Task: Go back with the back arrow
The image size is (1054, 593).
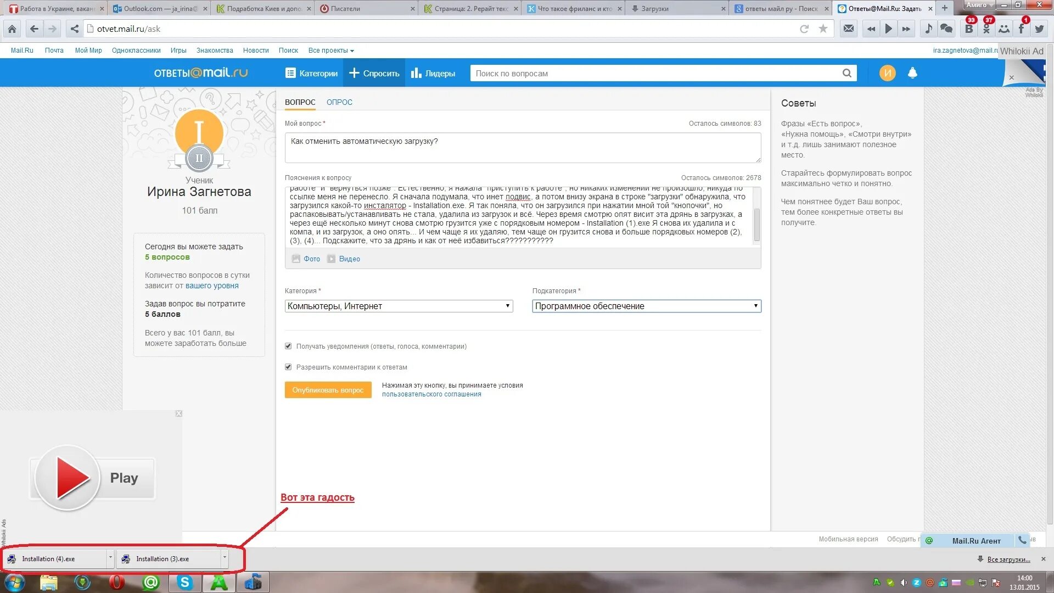Action: 34,29
